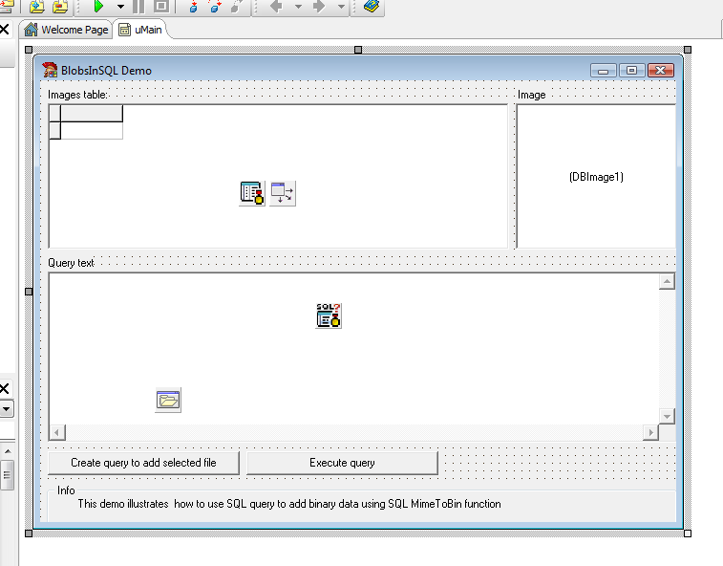Click the query memo scroll right arrow
The height and width of the screenshot is (566, 723).
(x=650, y=432)
